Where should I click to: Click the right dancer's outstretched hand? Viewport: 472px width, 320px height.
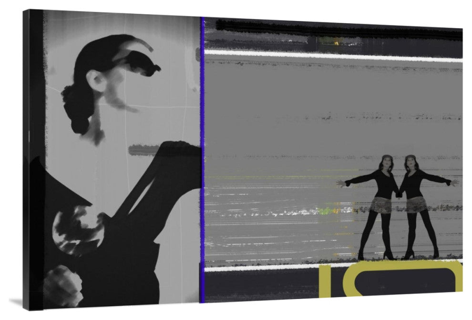[x=454, y=182]
